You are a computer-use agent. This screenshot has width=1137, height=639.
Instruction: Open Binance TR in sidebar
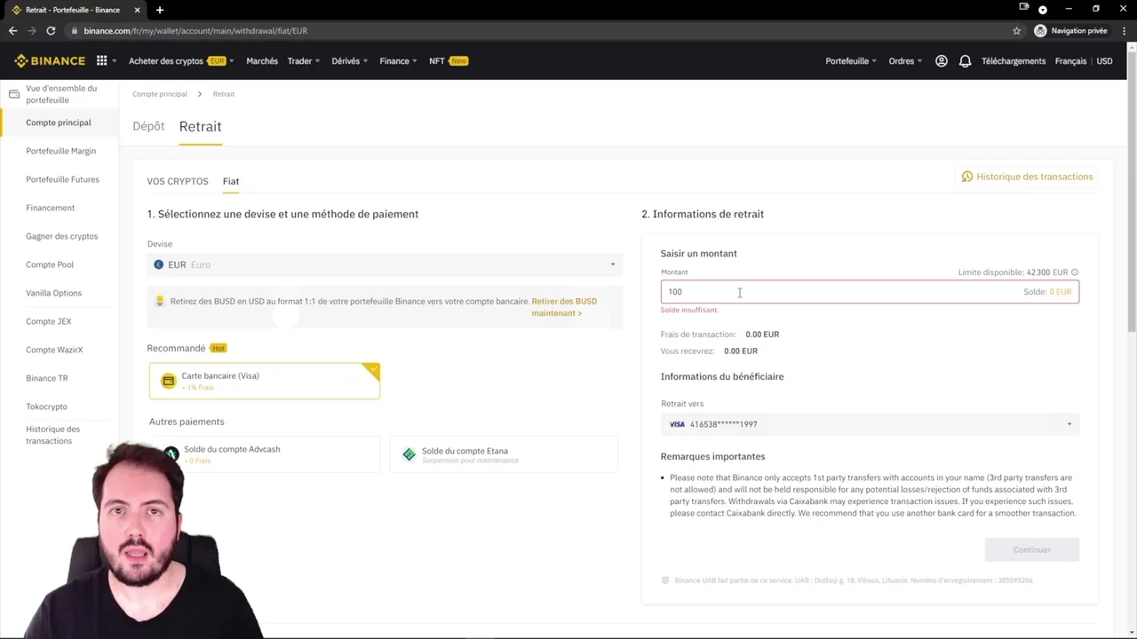click(47, 378)
